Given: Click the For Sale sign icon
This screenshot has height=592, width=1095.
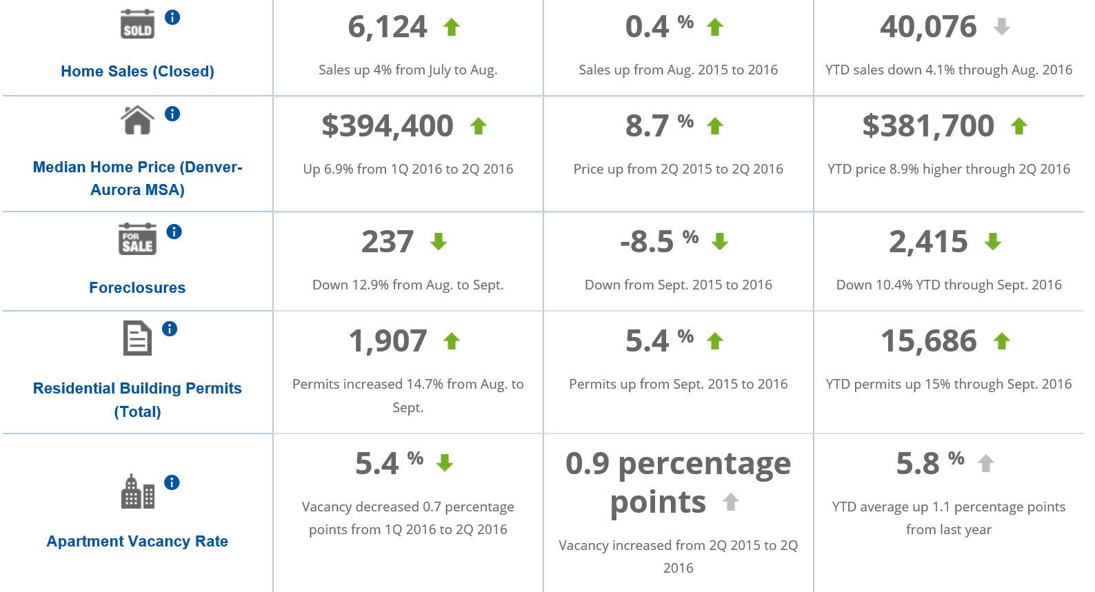Looking at the screenshot, I should point(137,239).
